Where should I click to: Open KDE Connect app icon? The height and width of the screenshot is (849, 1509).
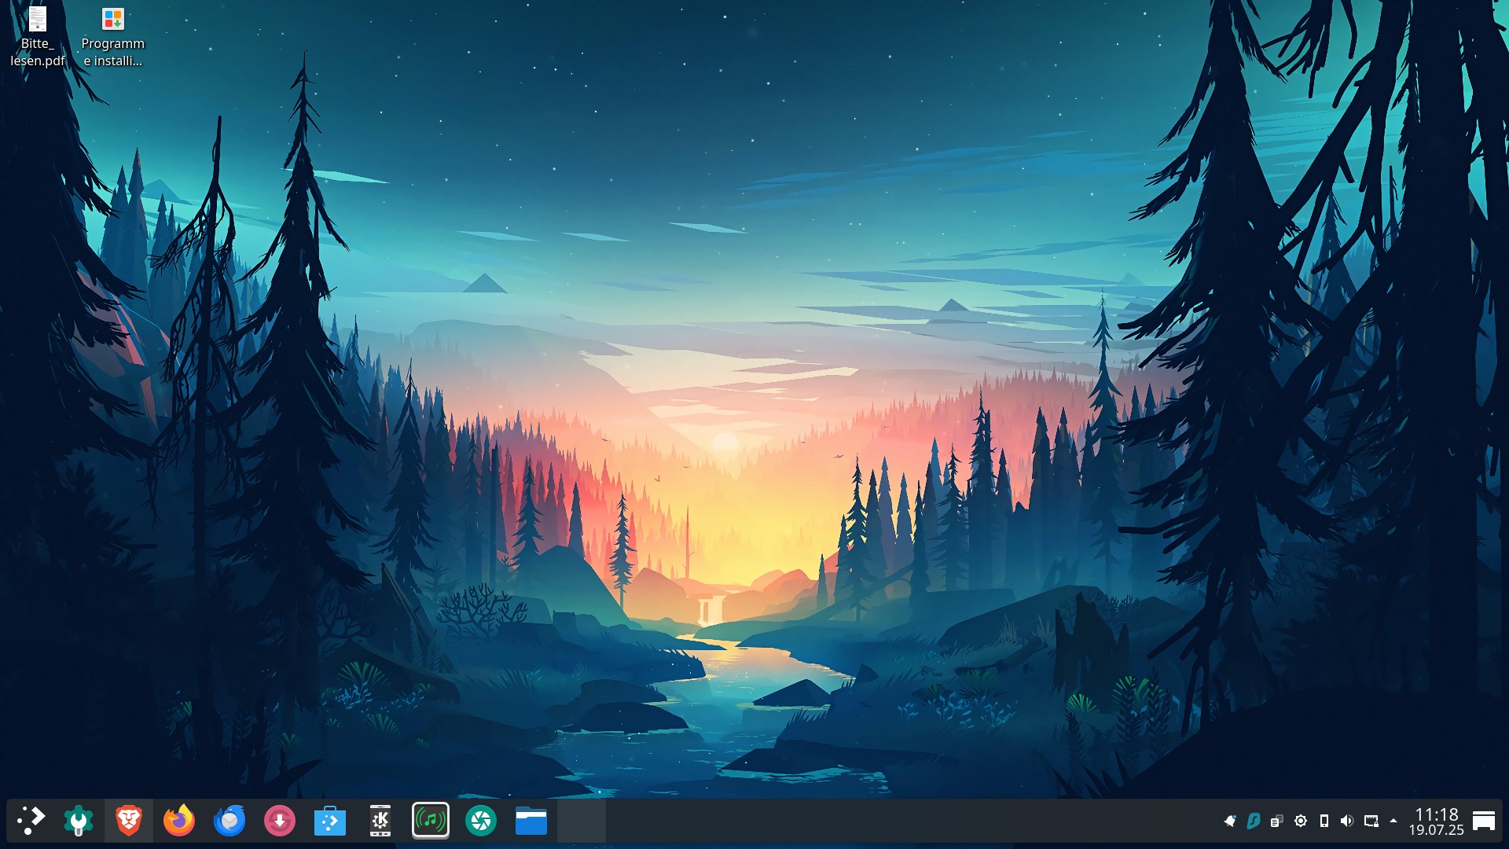[x=380, y=821]
